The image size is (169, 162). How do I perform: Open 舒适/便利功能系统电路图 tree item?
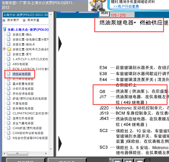(x=30, y=99)
